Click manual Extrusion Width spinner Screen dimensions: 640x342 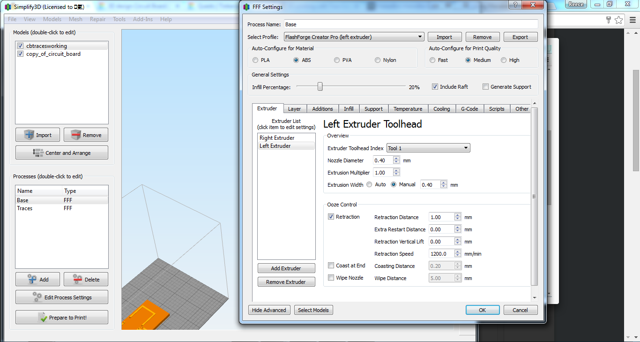[x=444, y=185]
